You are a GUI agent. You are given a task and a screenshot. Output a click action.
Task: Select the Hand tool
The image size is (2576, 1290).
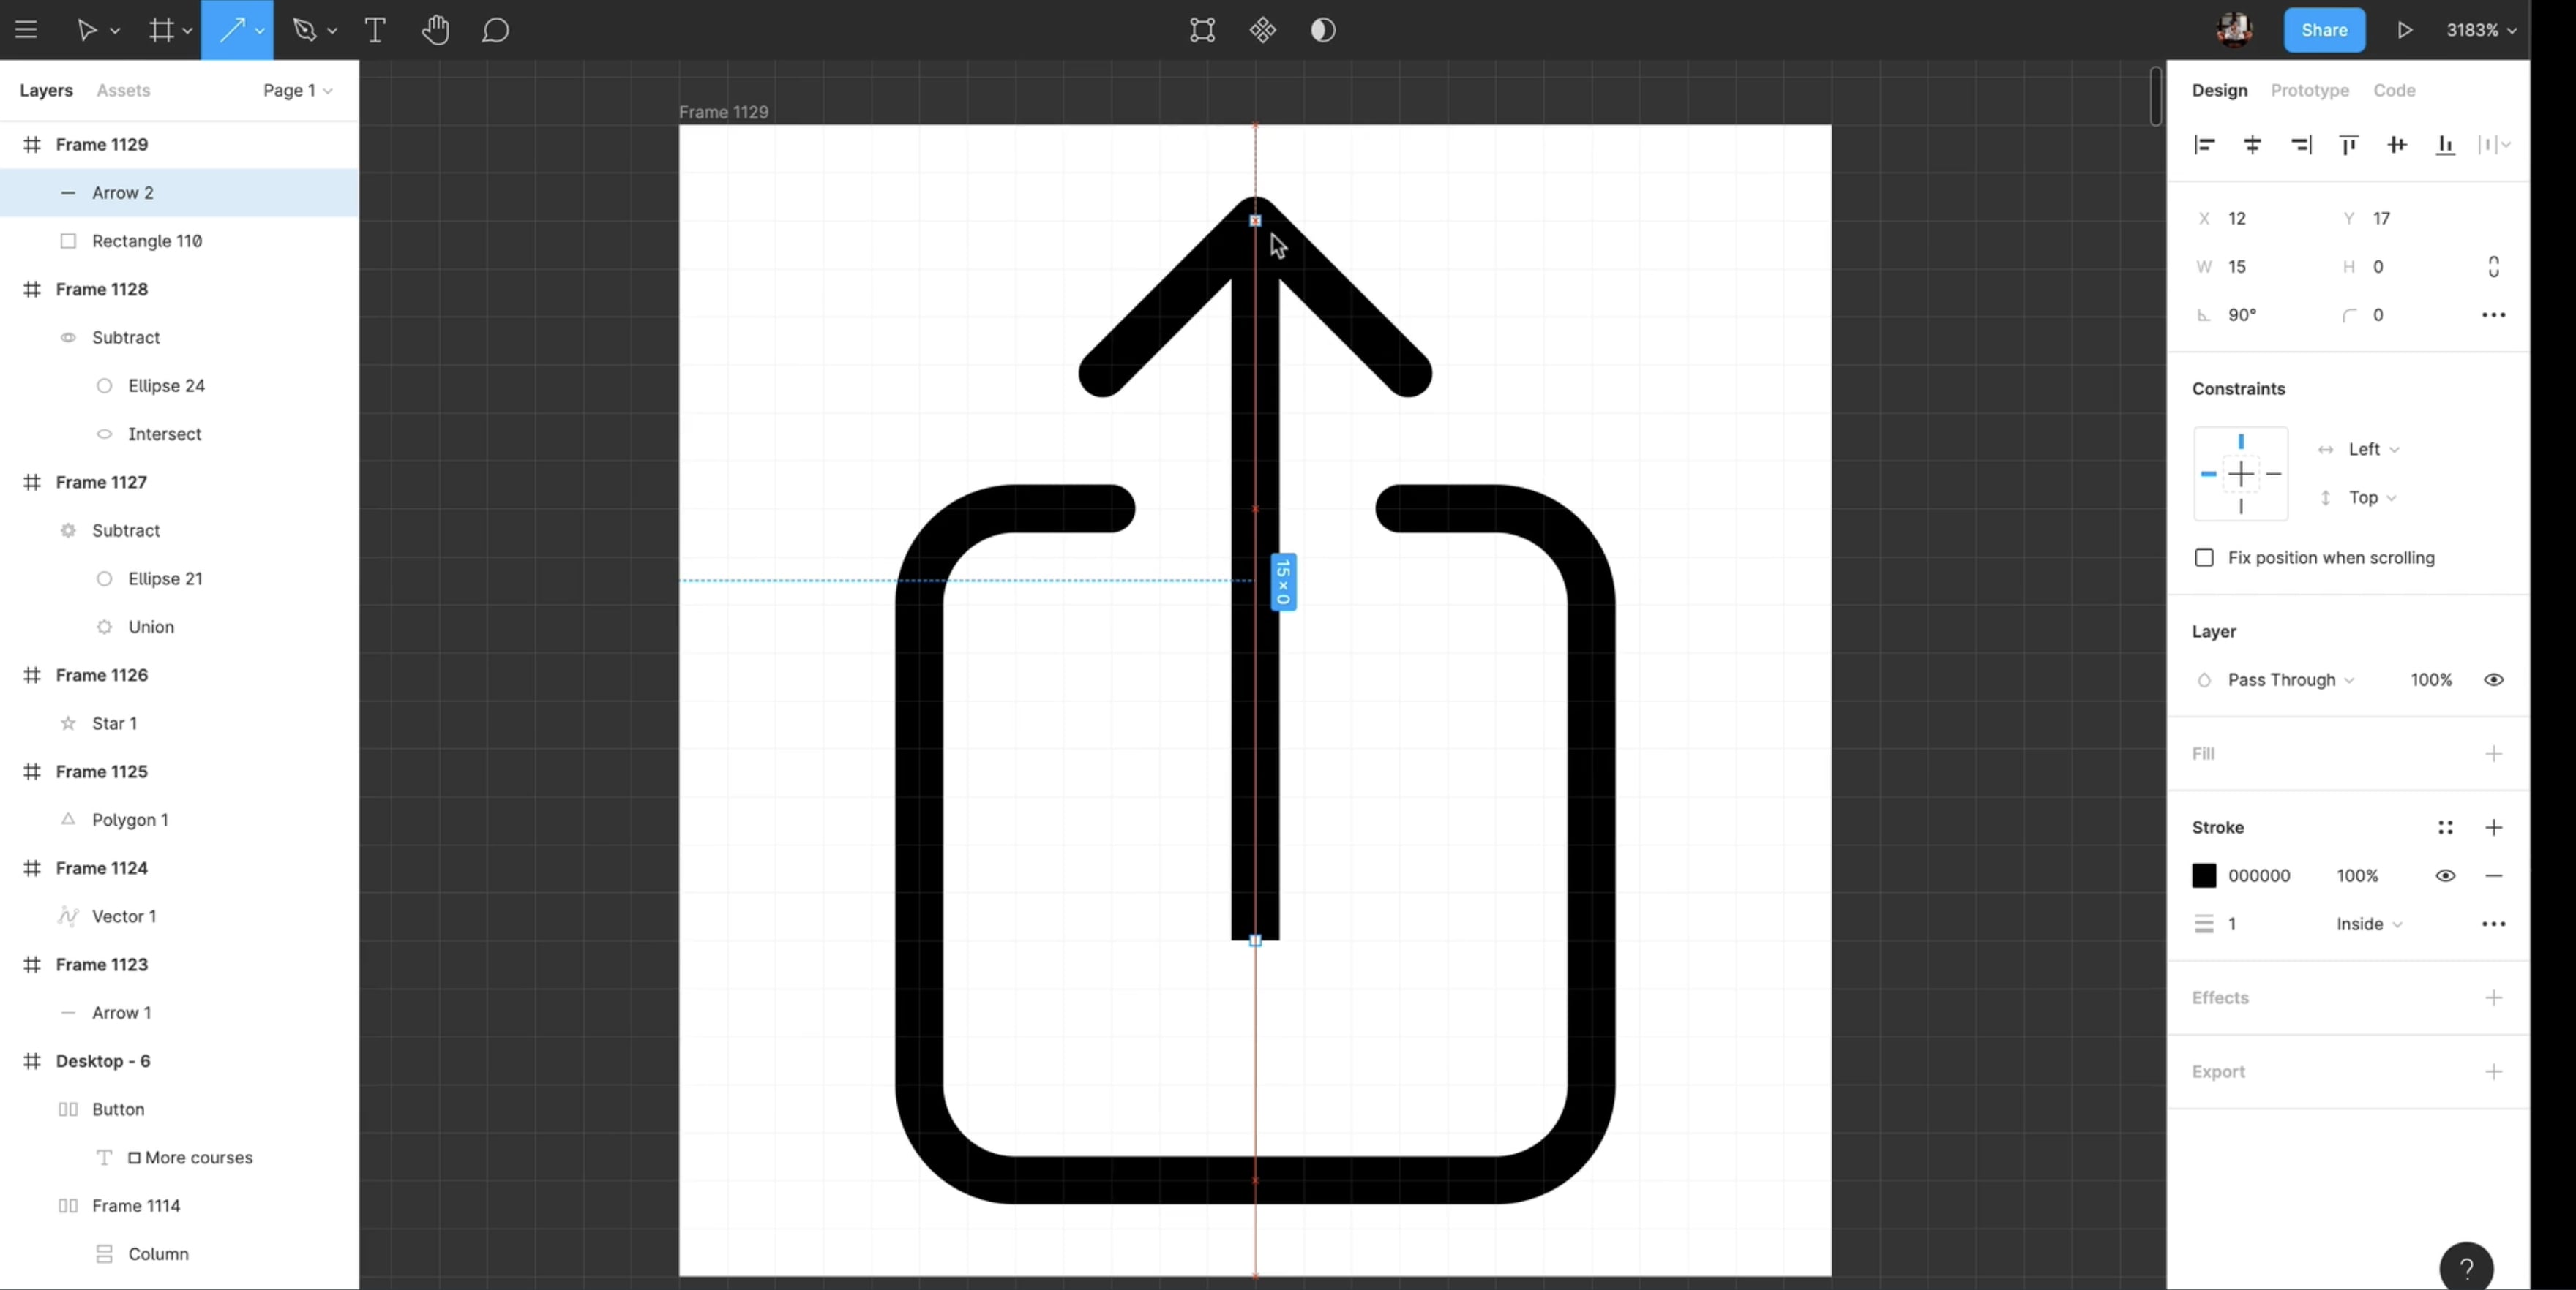(435, 30)
